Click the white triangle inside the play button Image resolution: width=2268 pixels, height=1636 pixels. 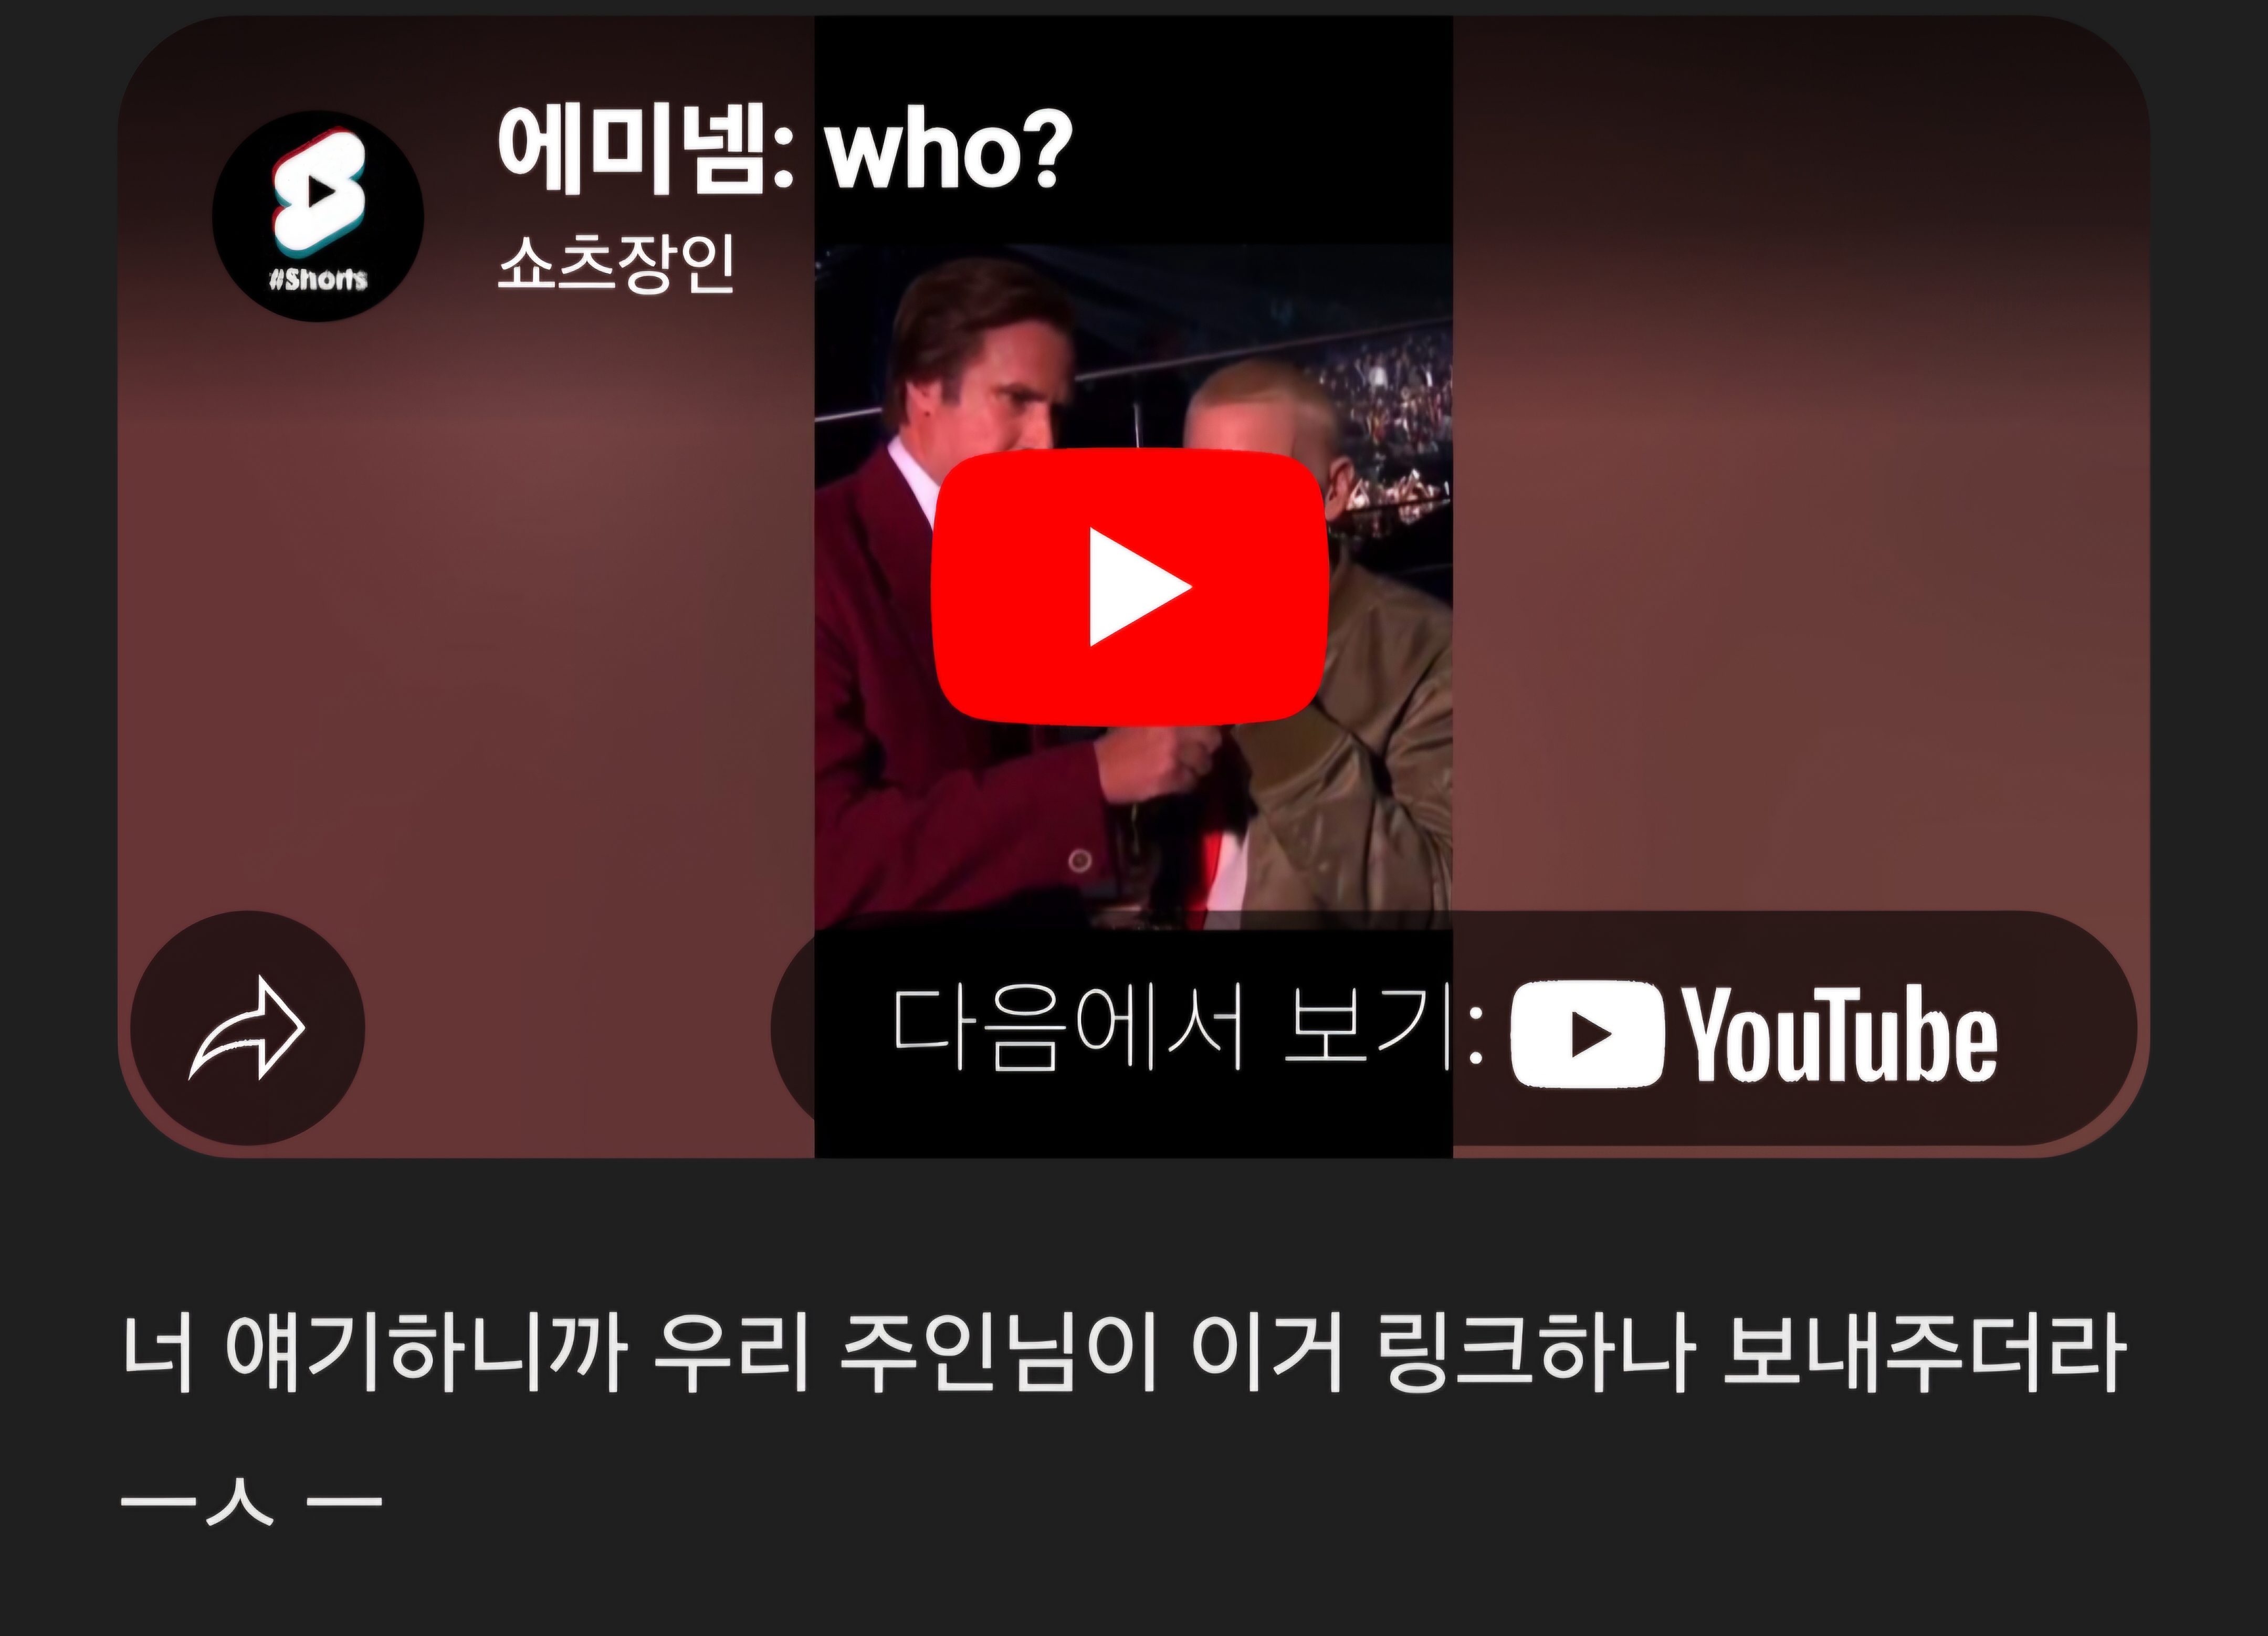pyautogui.click(x=1139, y=587)
